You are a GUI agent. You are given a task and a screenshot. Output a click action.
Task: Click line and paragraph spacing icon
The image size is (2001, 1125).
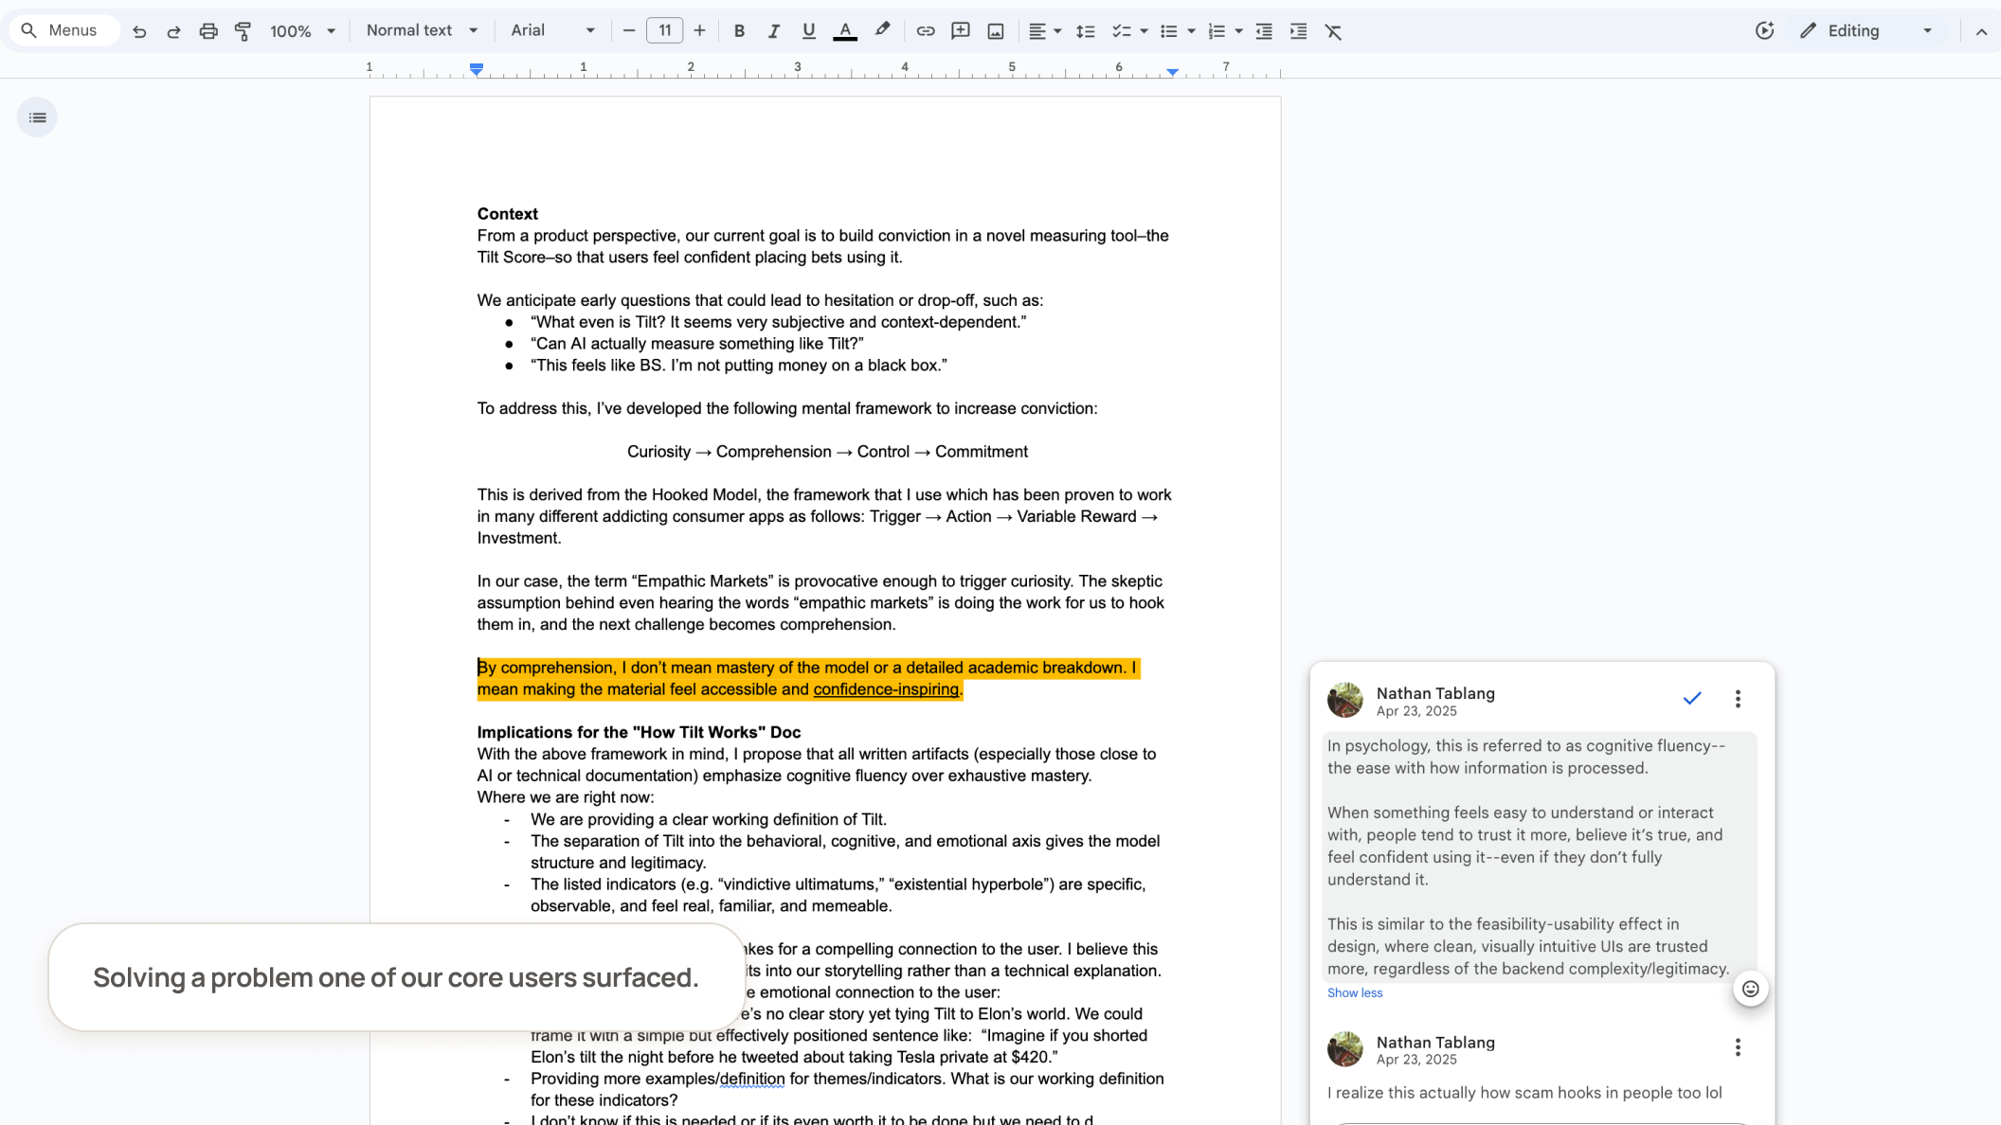[1085, 31]
